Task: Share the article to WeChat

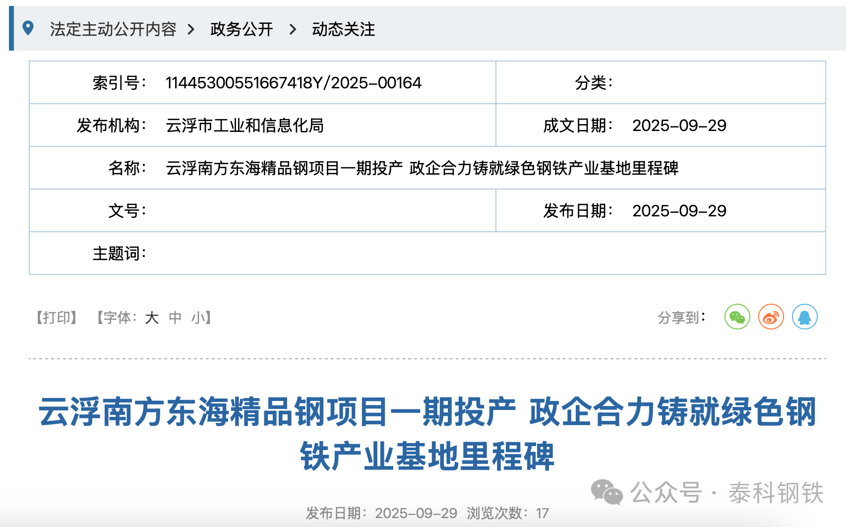Action: click(737, 317)
